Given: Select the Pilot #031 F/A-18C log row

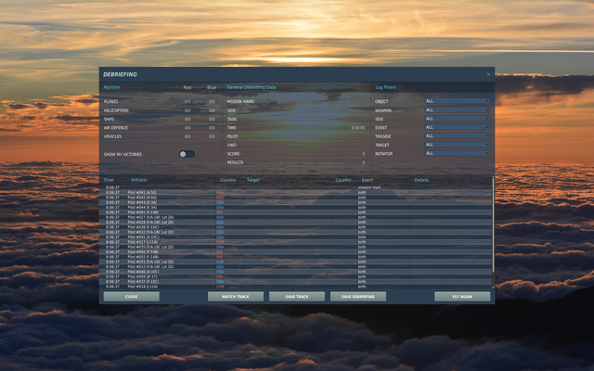Looking at the screenshot, I should click(x=295, y=262).
